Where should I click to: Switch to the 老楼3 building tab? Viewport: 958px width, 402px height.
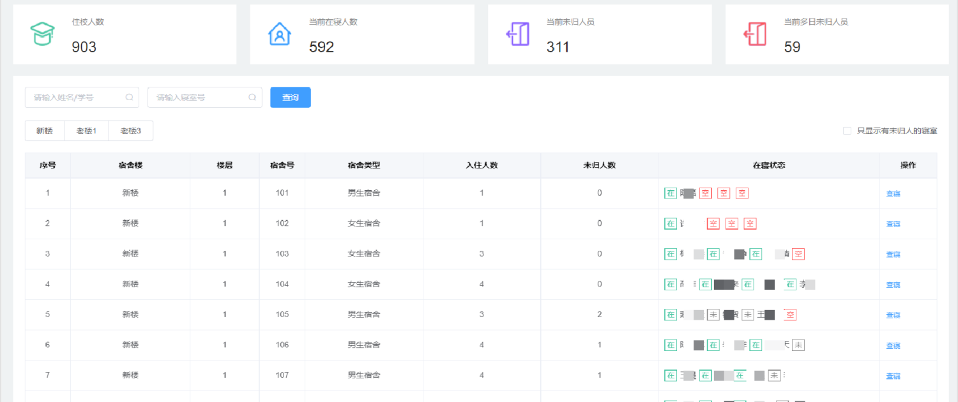point(131,131)
